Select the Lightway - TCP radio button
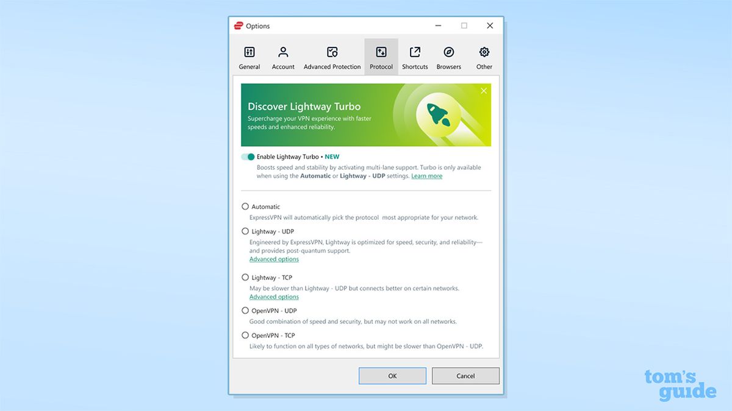732x411 pixels. 245,277
